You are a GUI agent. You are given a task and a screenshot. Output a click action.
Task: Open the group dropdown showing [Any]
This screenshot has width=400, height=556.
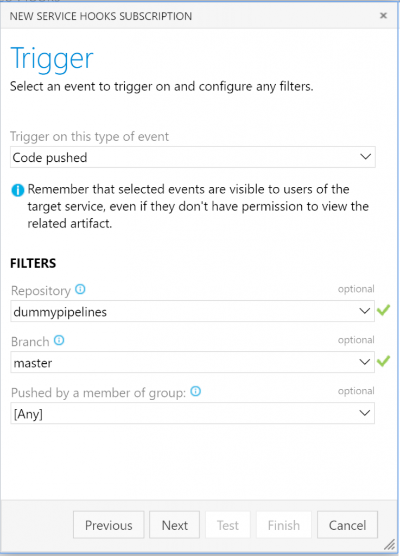click(193, 413)
